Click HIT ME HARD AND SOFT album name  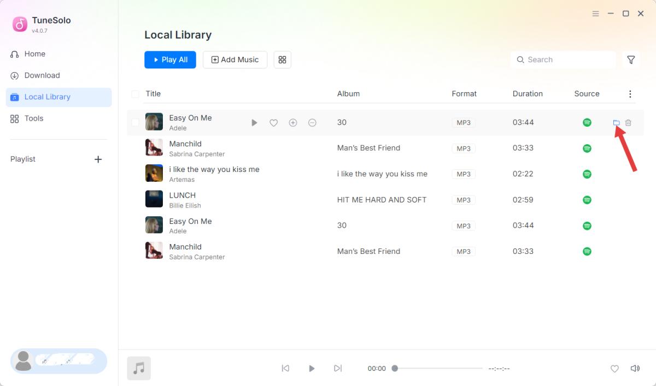382,200
